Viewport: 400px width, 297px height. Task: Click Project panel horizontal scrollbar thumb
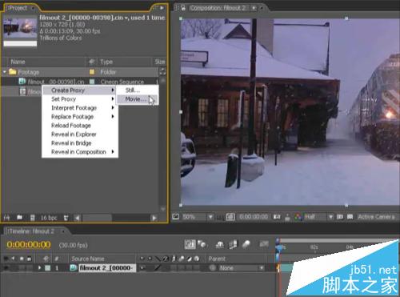tap(97, 218)
